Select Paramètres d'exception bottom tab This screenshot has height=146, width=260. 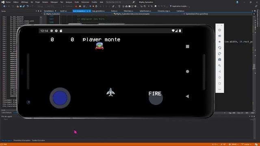[x=22, y=140]
